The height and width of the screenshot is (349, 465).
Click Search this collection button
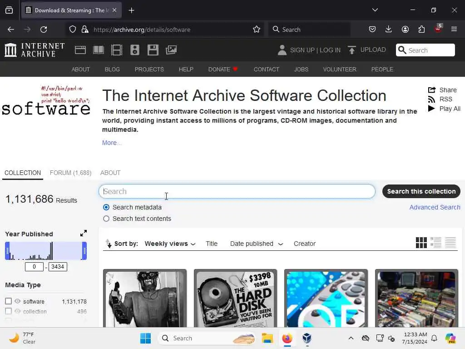click(421, 191)
